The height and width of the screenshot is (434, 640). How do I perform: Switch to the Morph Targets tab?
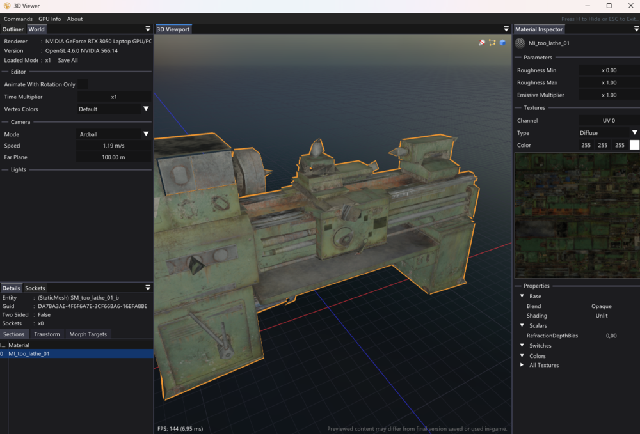pyautogui.click(x=88, y=334)
